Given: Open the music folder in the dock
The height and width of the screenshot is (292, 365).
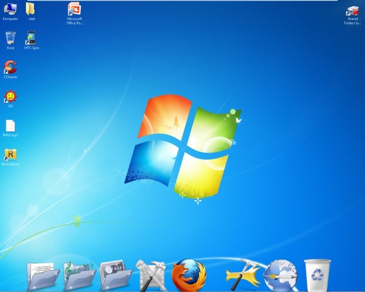Looking at the screenshot, I should (x=79, y=276).
